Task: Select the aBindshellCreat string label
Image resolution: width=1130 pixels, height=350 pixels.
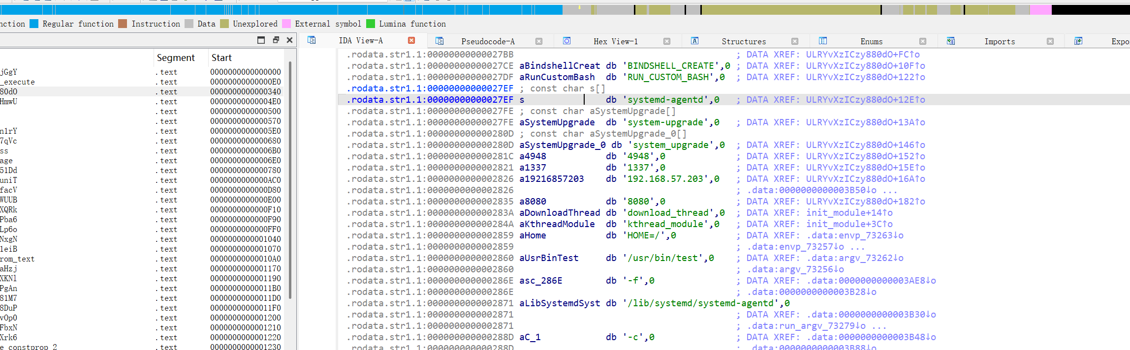Action: (x=559, y=66)
